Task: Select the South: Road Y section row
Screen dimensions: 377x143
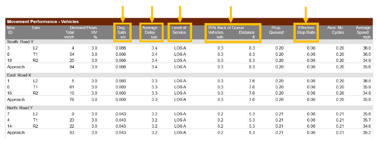Action: (x=189, y=42)
